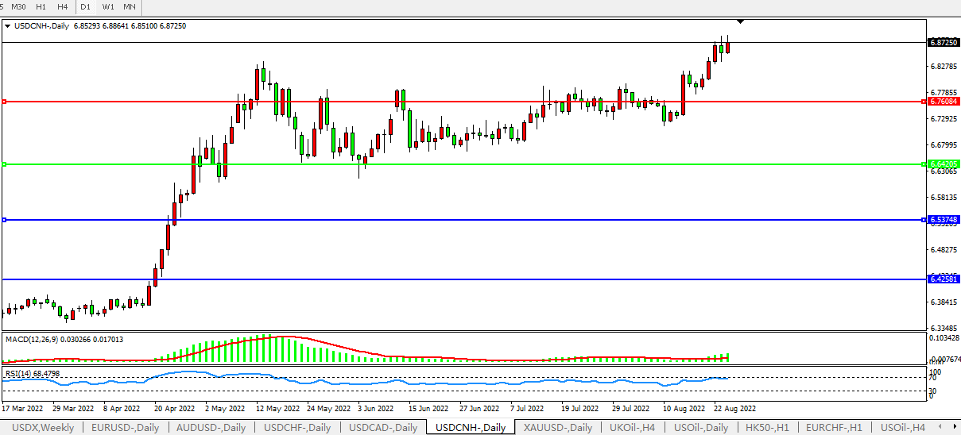Expand the USDCNH chart title arrow
961x435 pixels.
coord(8,26)
